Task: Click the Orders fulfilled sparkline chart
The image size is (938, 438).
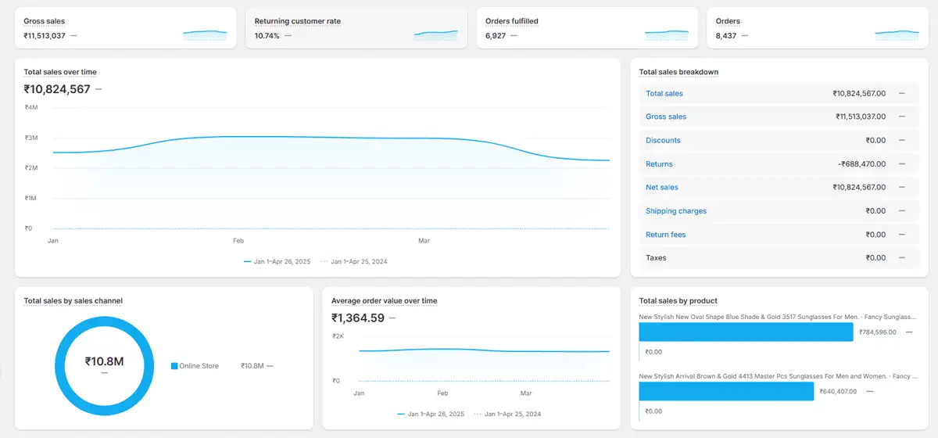Action: point(666,34)
